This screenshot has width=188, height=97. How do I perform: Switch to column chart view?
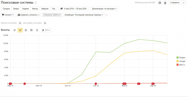(x=31, y=30)
